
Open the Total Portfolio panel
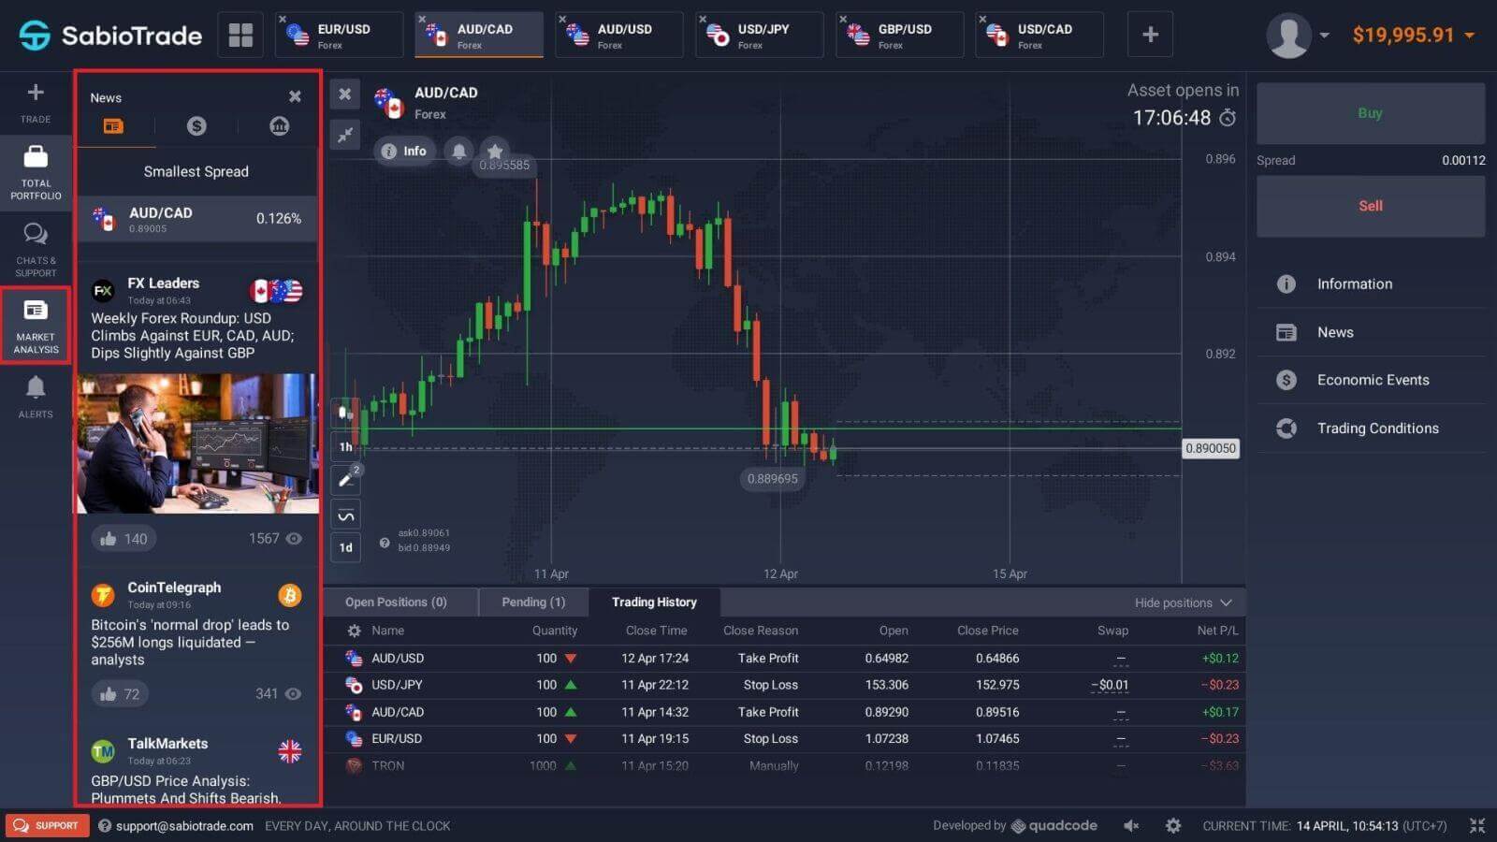click(35, 172)
